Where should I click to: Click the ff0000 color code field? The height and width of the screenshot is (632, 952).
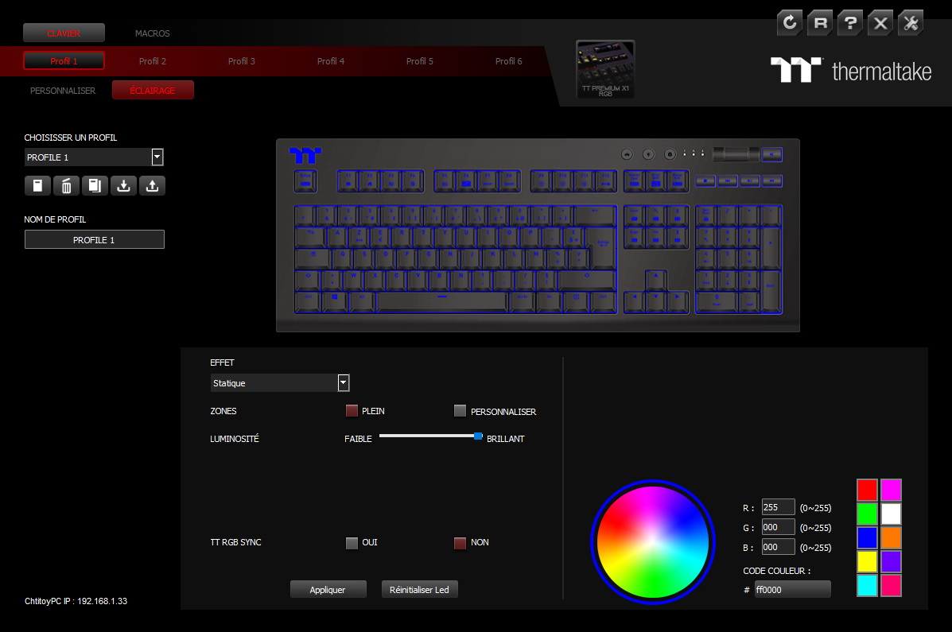tap(793, 588)
